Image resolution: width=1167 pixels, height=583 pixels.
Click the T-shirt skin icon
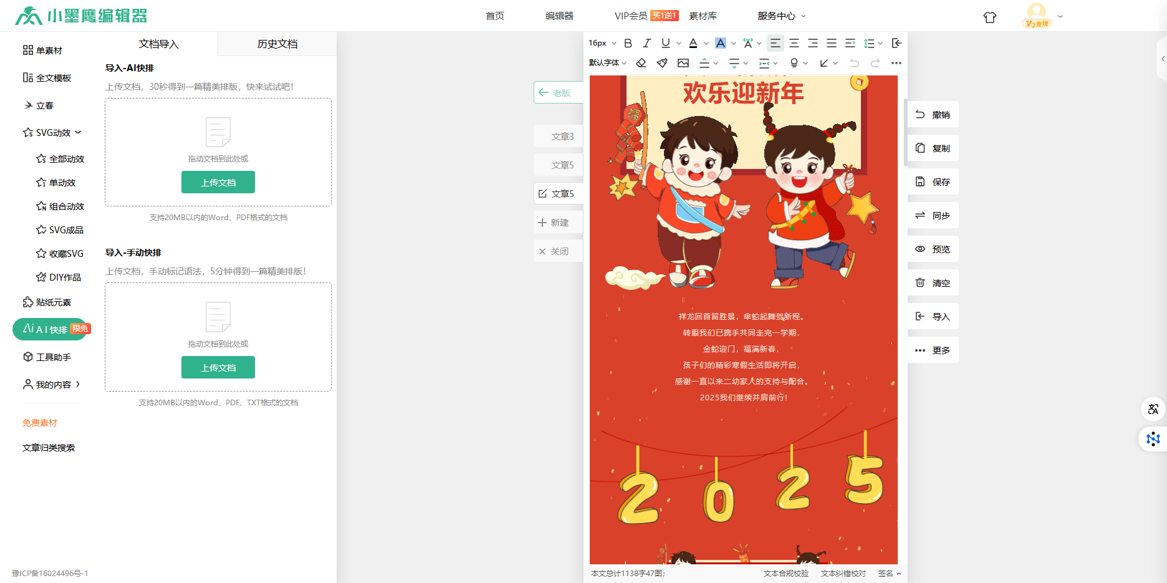click(989, 17)
